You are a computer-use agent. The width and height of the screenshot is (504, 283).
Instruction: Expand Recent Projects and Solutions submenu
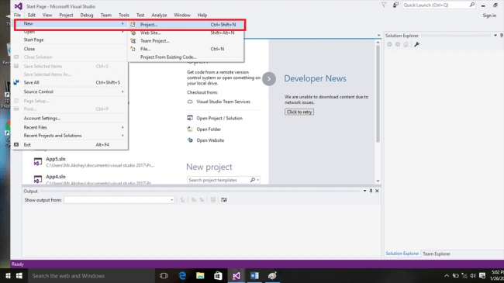pyautogui.click(x=71, y=136)
